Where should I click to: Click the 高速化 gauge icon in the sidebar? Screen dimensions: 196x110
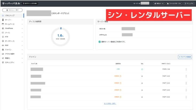tap(3, 58)
